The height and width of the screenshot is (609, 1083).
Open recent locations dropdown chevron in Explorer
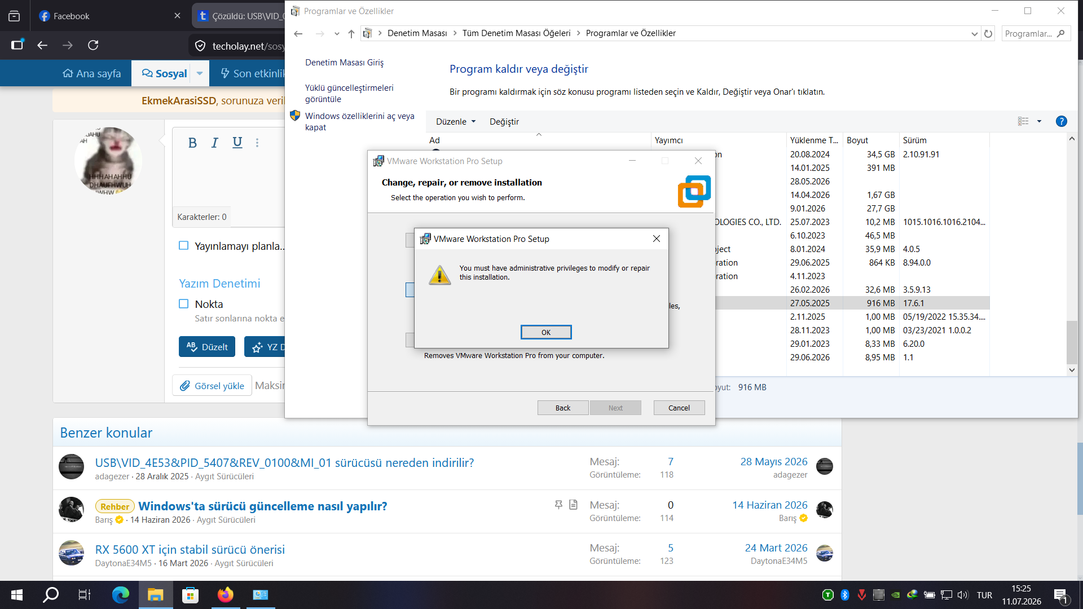coord(337,34)
